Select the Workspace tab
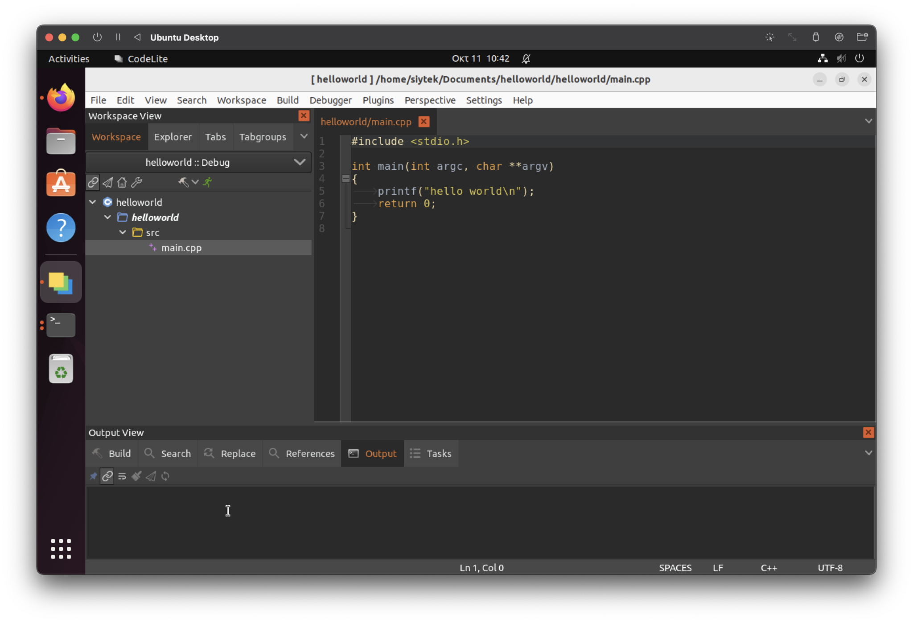913x623 pixels. coord(116,137)
